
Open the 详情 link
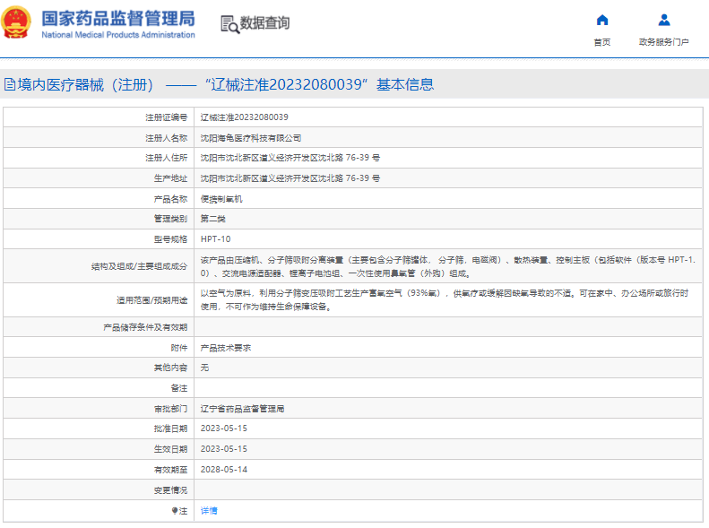(x=209, y=511)
